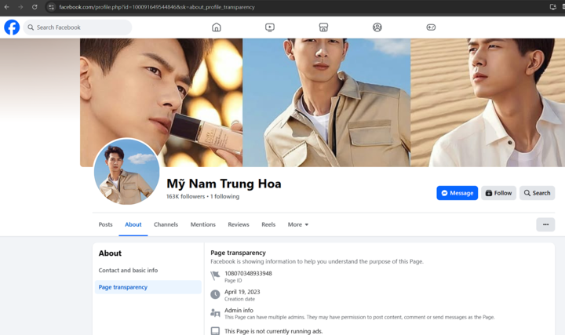Click the site info icon in address bar
This screenshot has height=335, width=565.
51,7
